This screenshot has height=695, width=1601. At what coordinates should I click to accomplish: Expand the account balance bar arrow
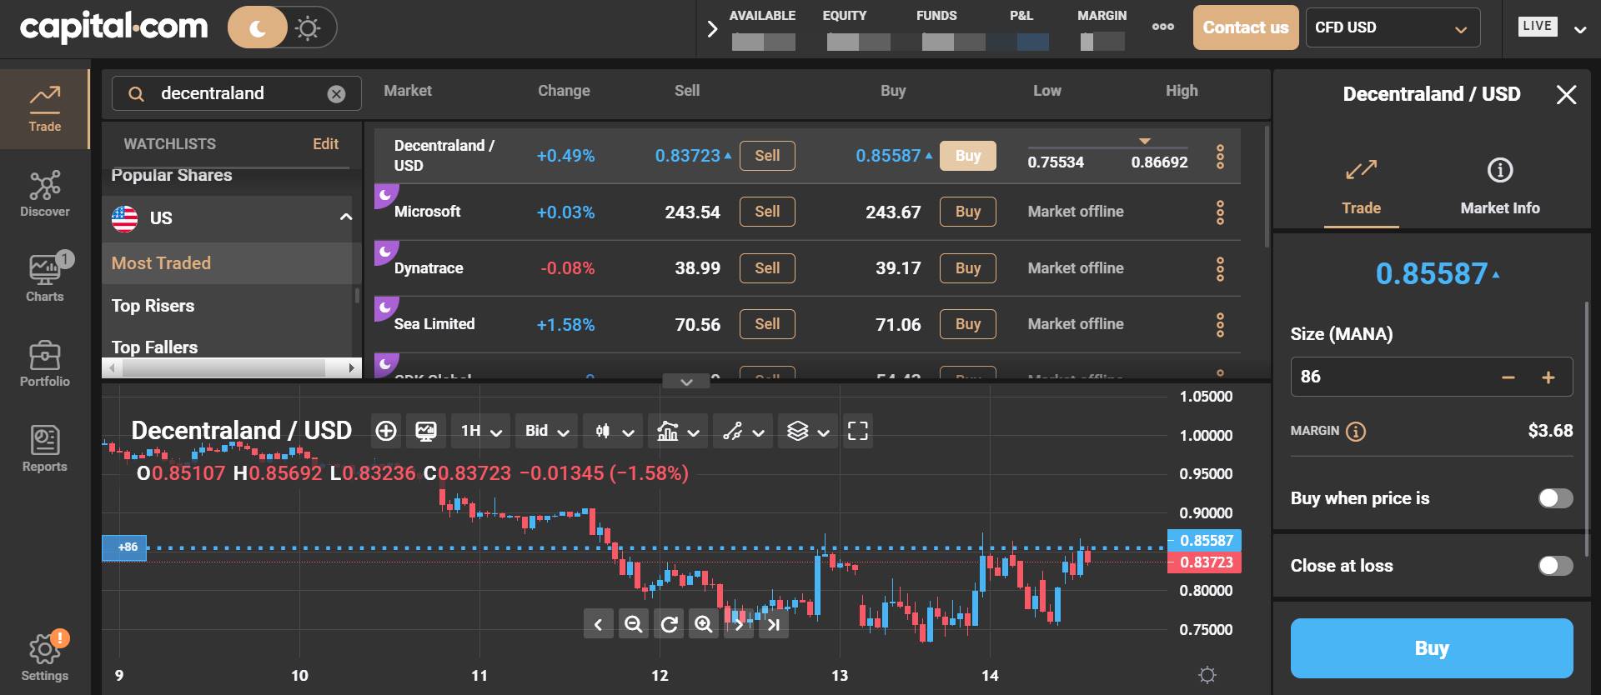(711, 29)
